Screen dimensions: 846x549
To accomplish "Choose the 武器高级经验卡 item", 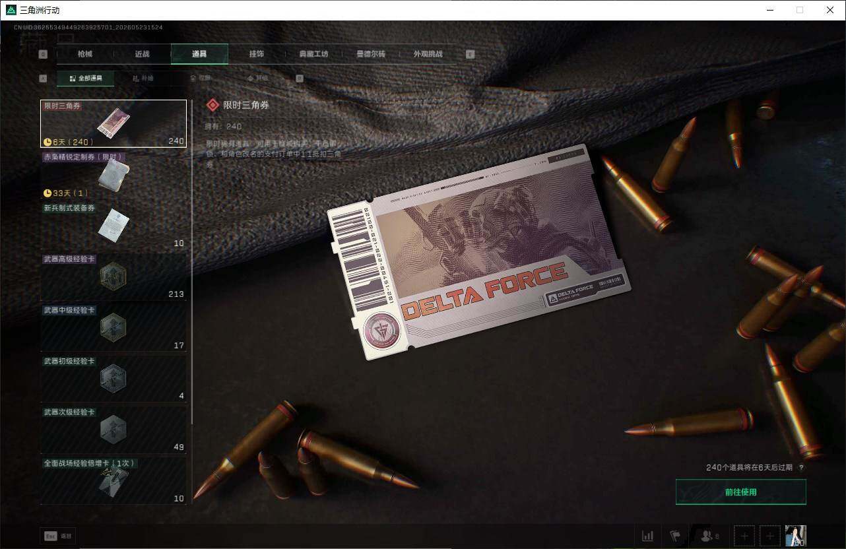I will (114, 277).
